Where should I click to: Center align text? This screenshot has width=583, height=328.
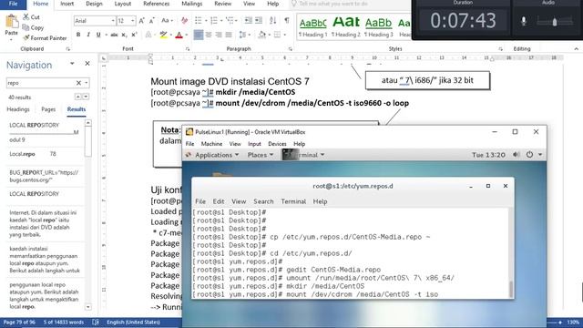[209, 35]
